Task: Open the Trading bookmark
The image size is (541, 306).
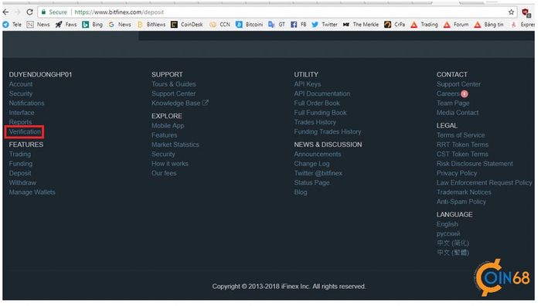Action: click(424, 25)
